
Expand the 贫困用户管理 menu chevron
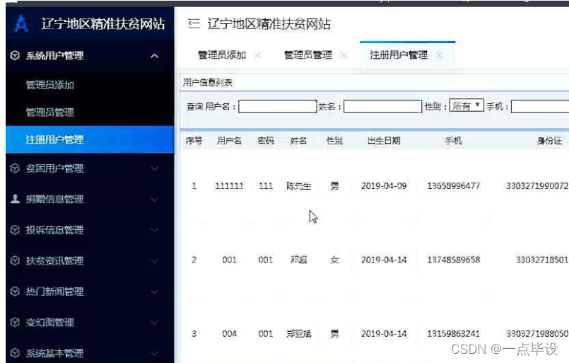pos(155,168)
